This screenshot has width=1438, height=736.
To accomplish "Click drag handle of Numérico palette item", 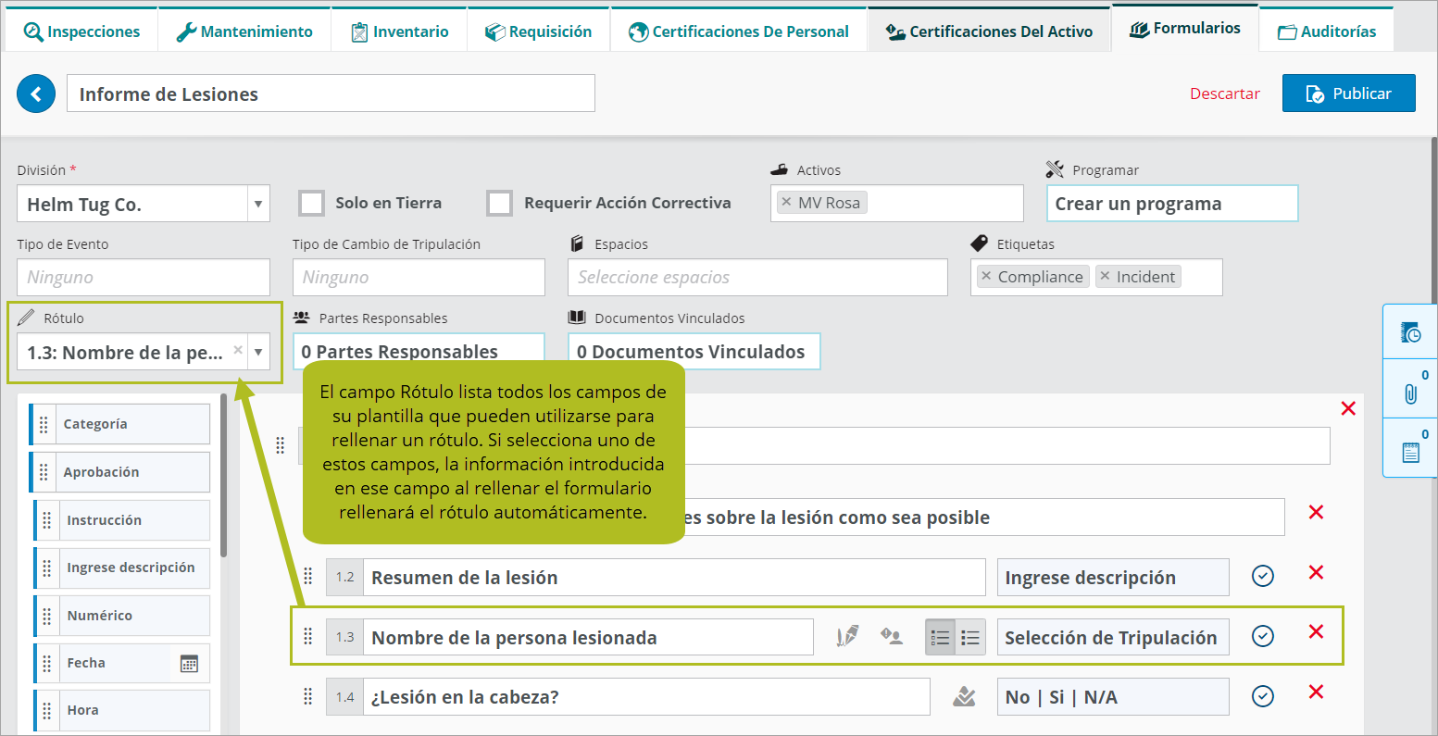I will coord(47,616).
